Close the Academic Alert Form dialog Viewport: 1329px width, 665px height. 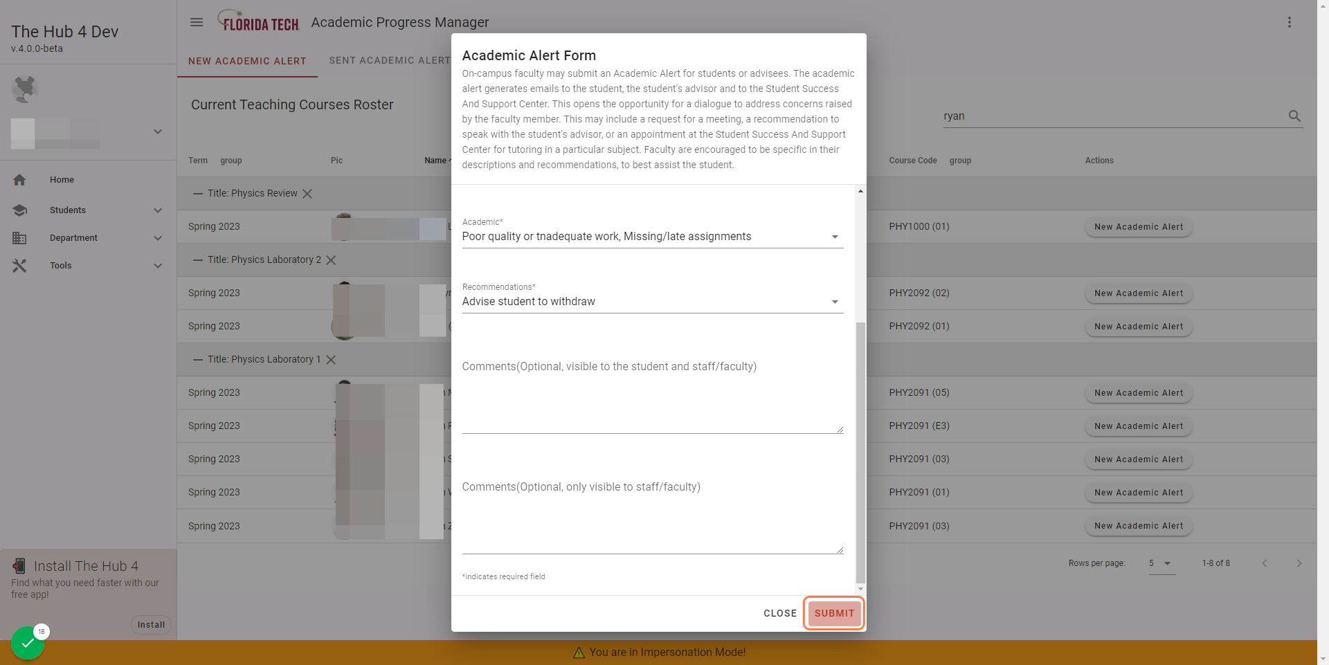point(780,613)
